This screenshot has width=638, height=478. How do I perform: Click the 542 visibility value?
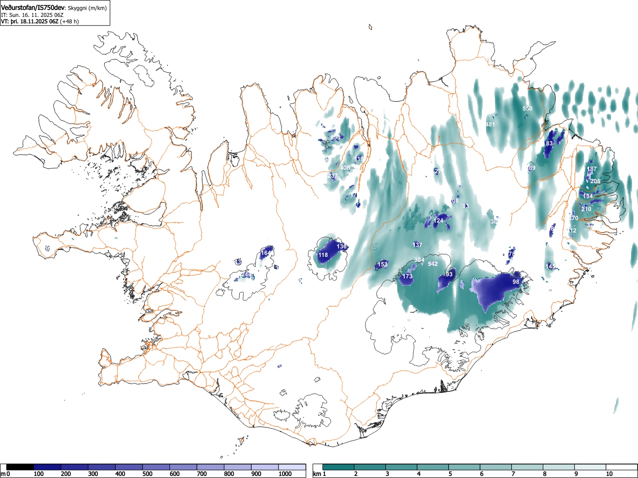tap(433, 264)
